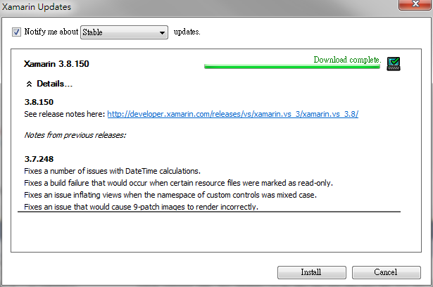The image size is (433, 287).
Task: Click the 9-patch images fix line
Action: pyautogui.click(x=141, y=207)
